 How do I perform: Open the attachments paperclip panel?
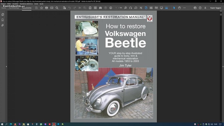click(3, 25)
